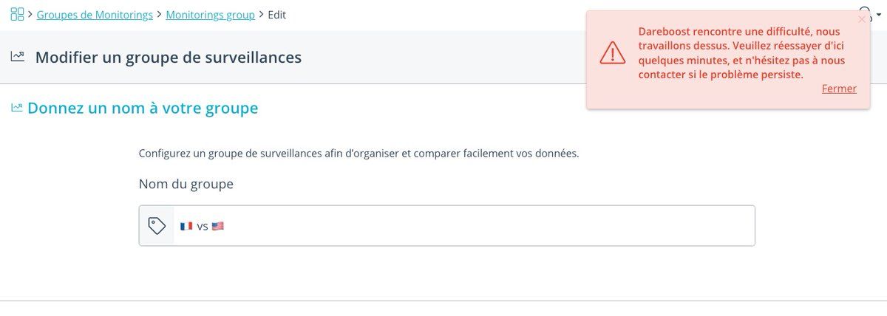Click the US flag emoji in the field
The image size is (887, 316).
(x=217, y=226)
